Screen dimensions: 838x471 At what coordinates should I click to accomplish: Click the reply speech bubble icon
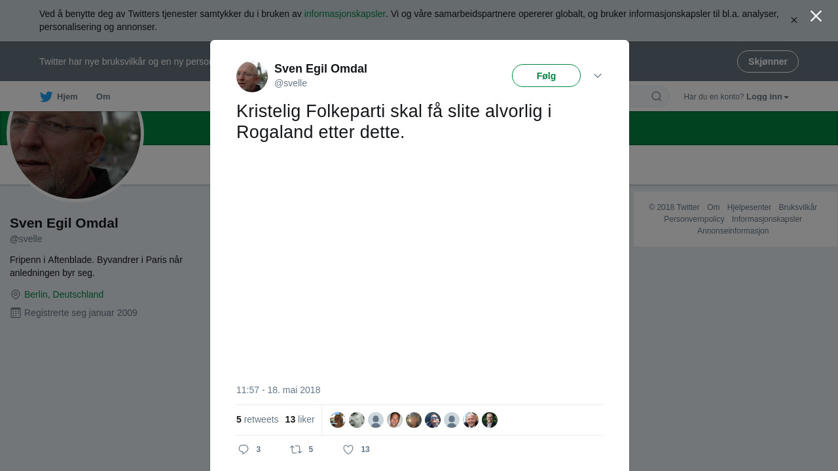tap(244, 449)
